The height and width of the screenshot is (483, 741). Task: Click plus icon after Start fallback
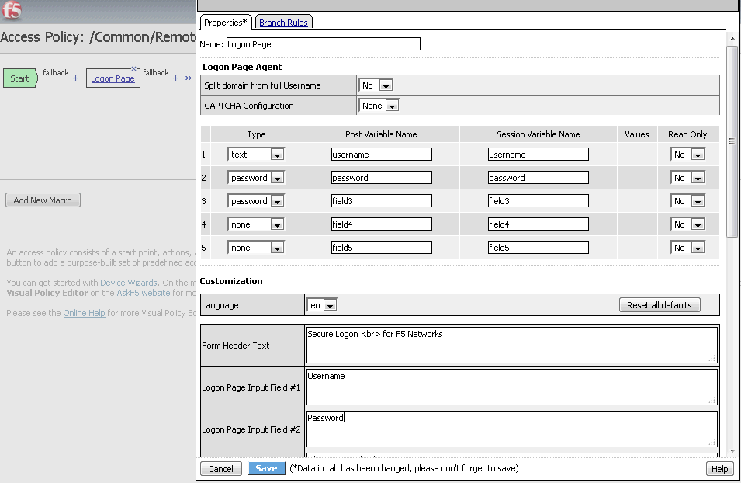click(76, 78)
